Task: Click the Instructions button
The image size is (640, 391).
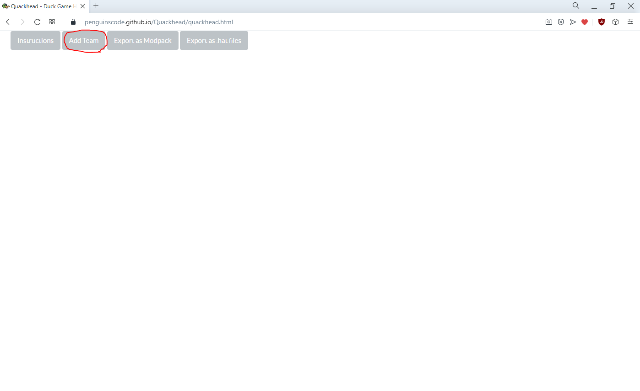Action: click(x=35, y=41)
